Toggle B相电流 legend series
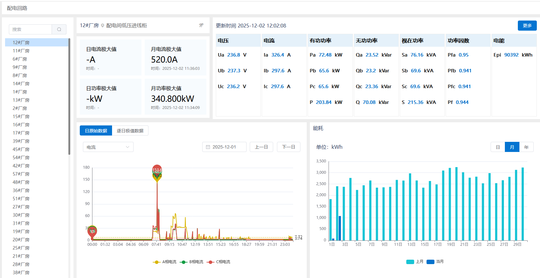Image resolution: width=540 pixels, height=278 pixels. pos(192,262)
